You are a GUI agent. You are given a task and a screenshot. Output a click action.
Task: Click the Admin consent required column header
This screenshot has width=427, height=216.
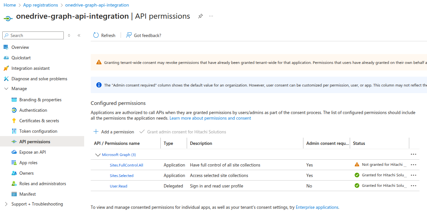328,143
